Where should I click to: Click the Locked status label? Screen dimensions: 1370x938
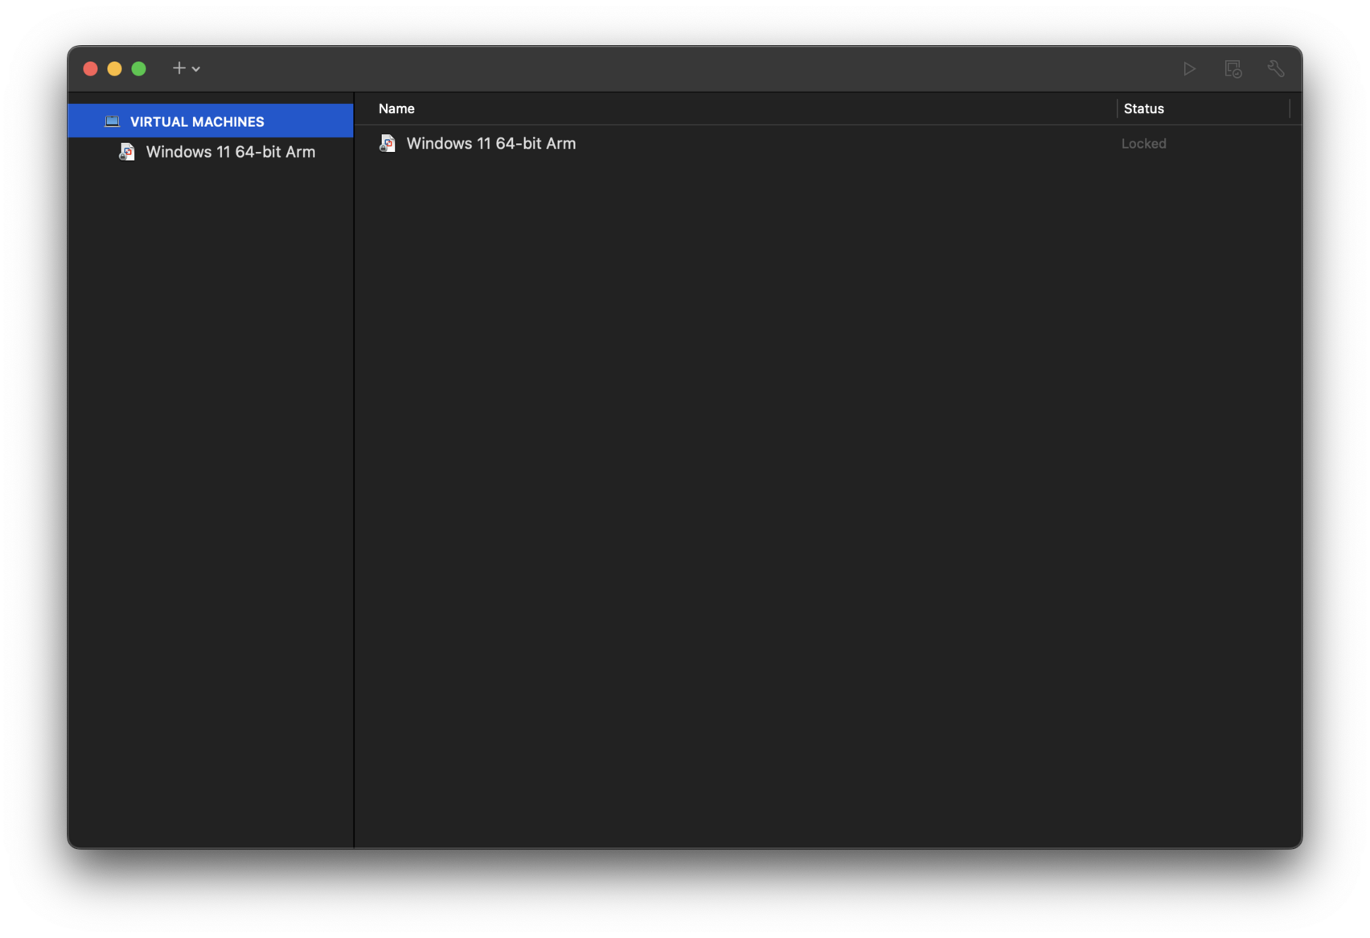1143,143
